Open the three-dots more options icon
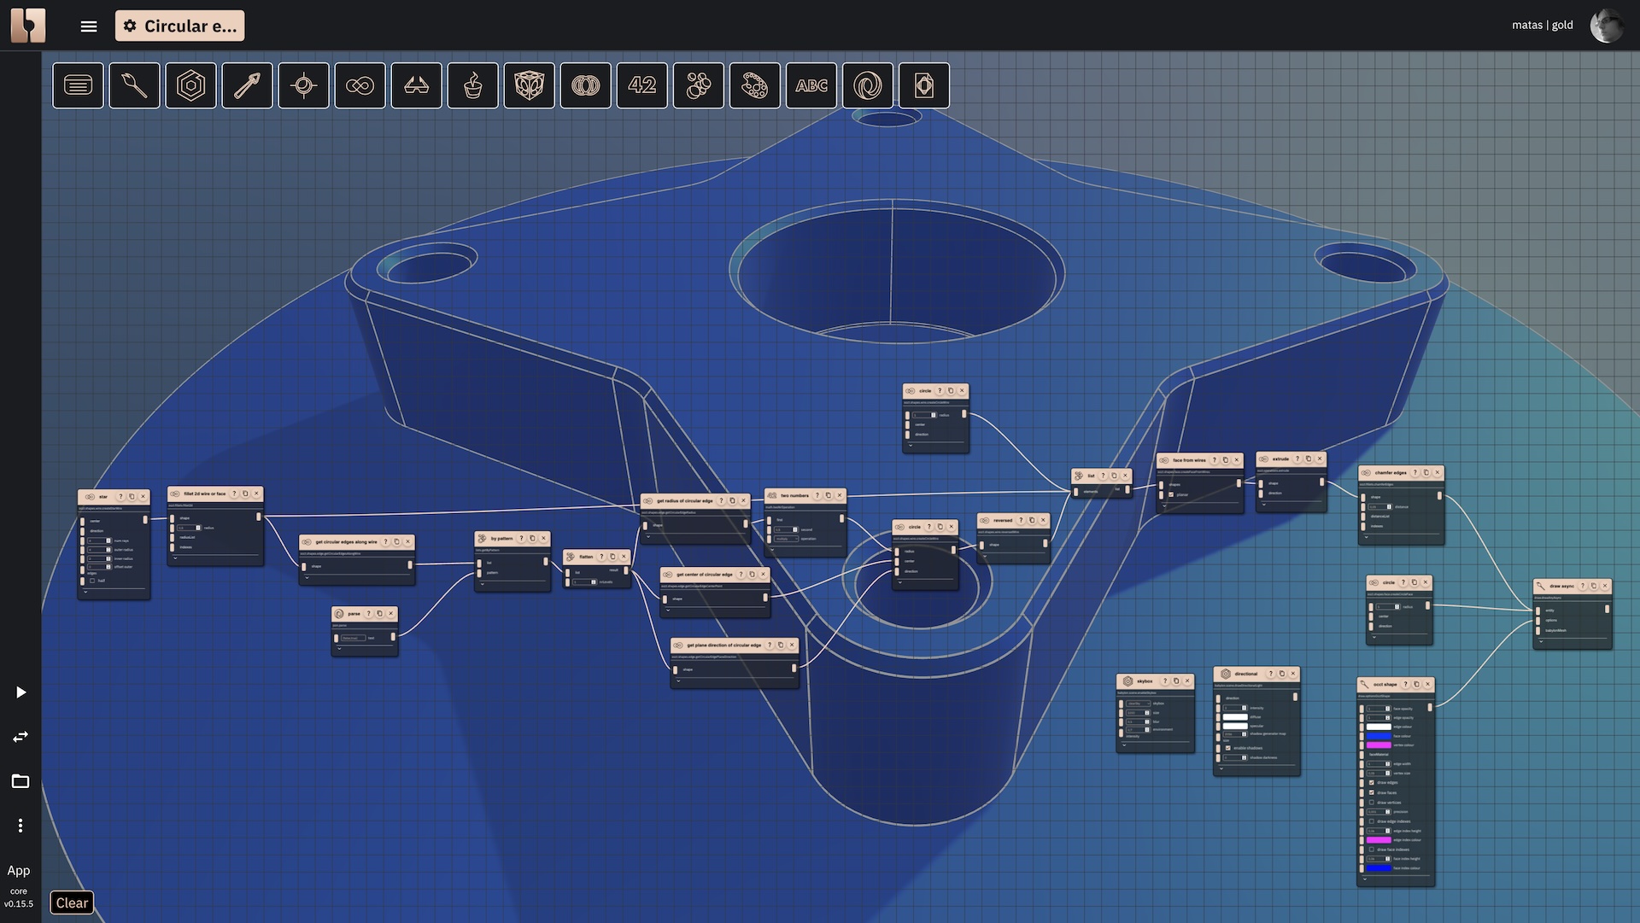 [20, 826]
